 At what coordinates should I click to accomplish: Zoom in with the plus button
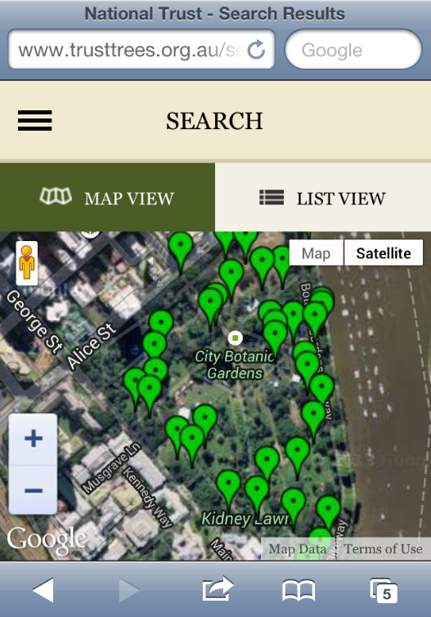click(33, 438)
